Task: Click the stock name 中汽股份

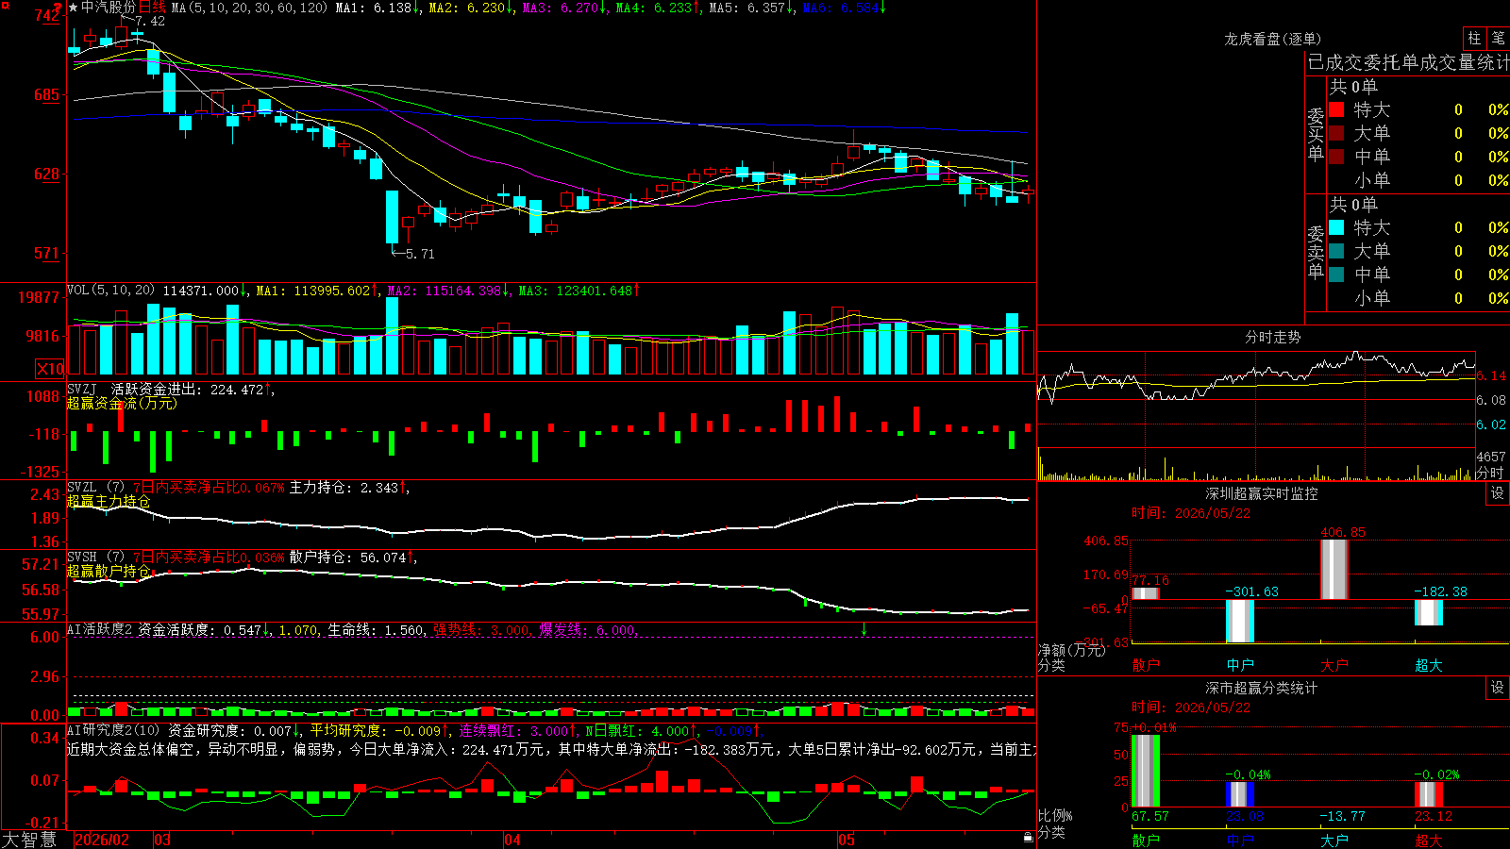Action: 109,8
